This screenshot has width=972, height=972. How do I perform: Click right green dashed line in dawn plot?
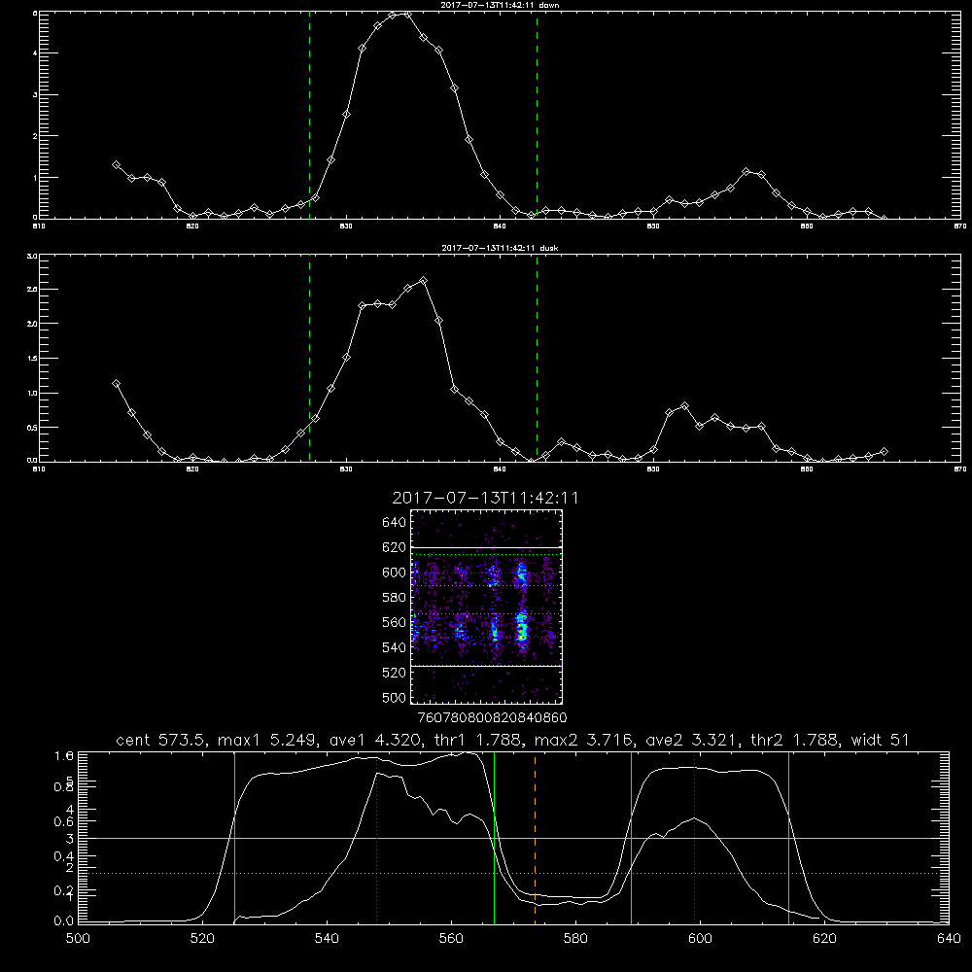537,115
